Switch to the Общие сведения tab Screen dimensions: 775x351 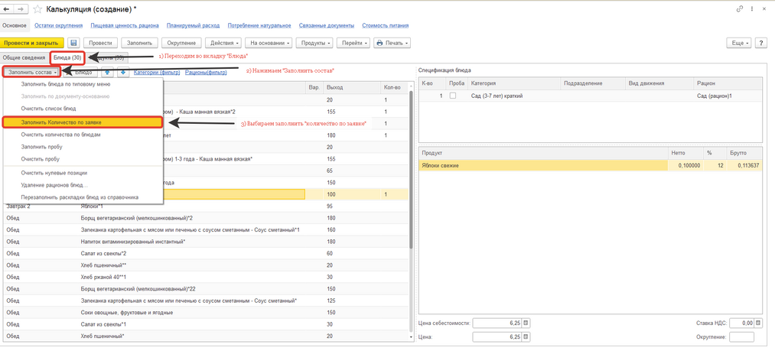pos(23,58)
